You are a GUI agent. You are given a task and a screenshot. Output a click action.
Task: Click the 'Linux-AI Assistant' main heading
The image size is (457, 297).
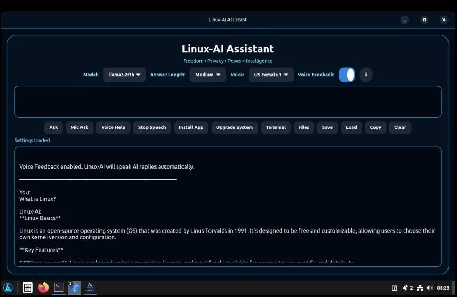pos(228,49)
